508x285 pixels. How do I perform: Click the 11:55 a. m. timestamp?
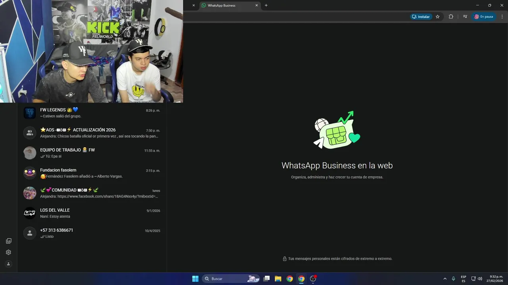[152, 151]
